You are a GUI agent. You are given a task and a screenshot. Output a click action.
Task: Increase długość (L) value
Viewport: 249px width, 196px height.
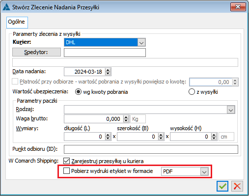(x=108, y=135)
